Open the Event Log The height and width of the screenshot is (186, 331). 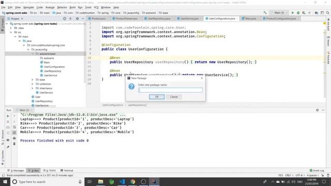pyautogui.click(x=317, y=171)
